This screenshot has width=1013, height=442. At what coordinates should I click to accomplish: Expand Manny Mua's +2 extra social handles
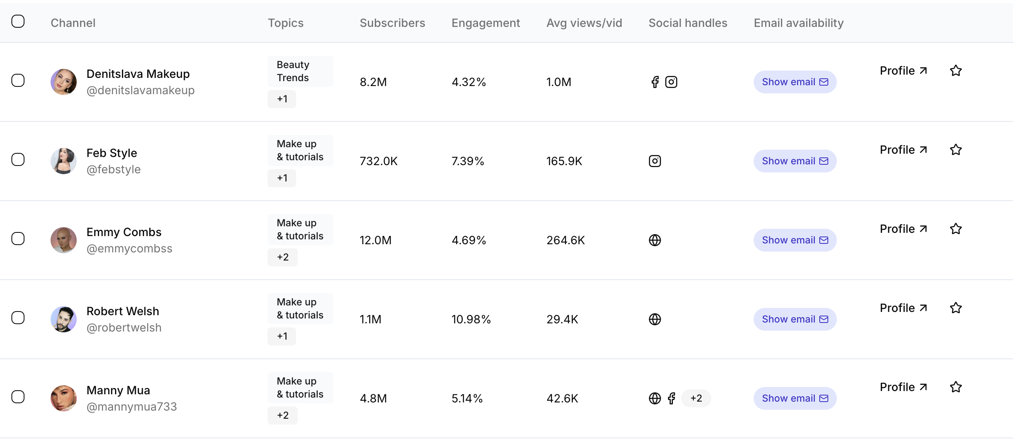pos(697,398)
